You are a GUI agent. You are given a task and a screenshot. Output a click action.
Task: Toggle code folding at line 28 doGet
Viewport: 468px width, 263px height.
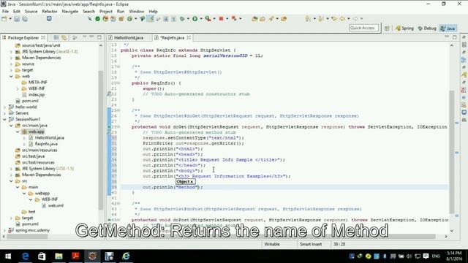coord(118,126)
